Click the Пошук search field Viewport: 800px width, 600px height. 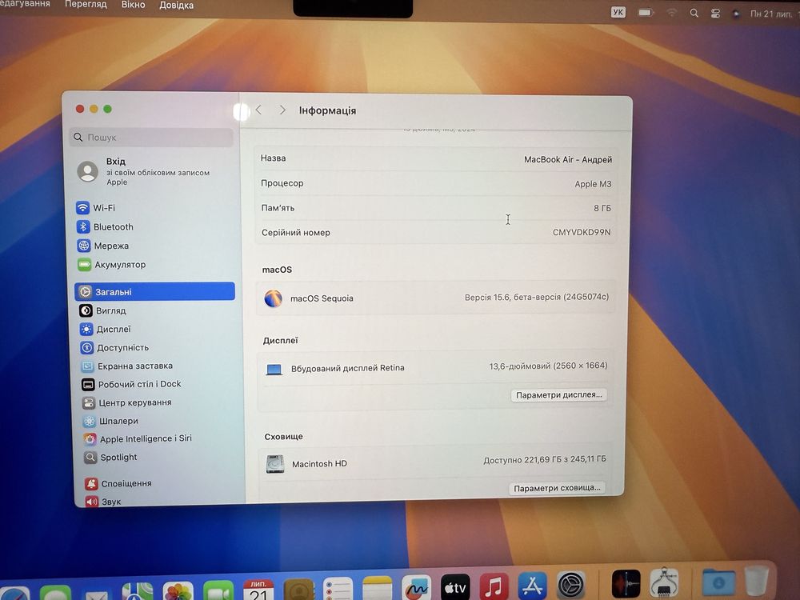click(151, 138)
